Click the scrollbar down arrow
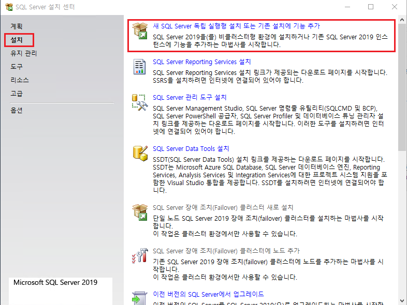 [x=402, y=301]
